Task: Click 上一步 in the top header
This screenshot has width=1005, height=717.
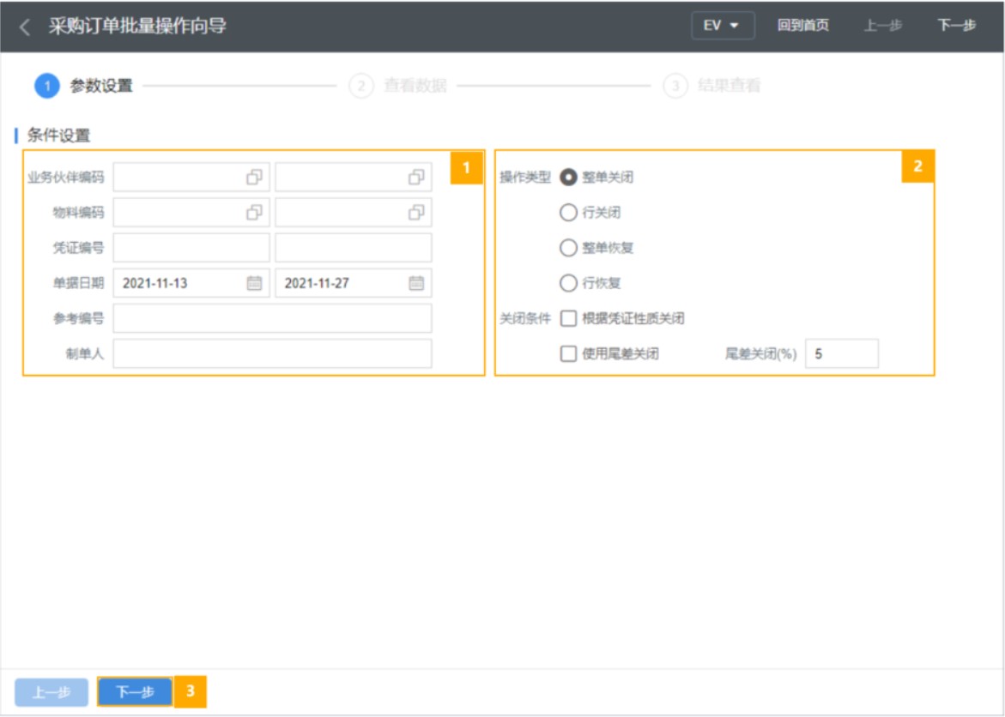Action: (883, 26)
